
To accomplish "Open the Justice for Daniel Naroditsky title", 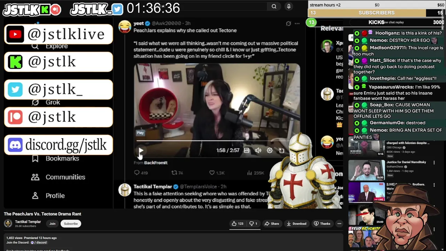I will 406,162.
